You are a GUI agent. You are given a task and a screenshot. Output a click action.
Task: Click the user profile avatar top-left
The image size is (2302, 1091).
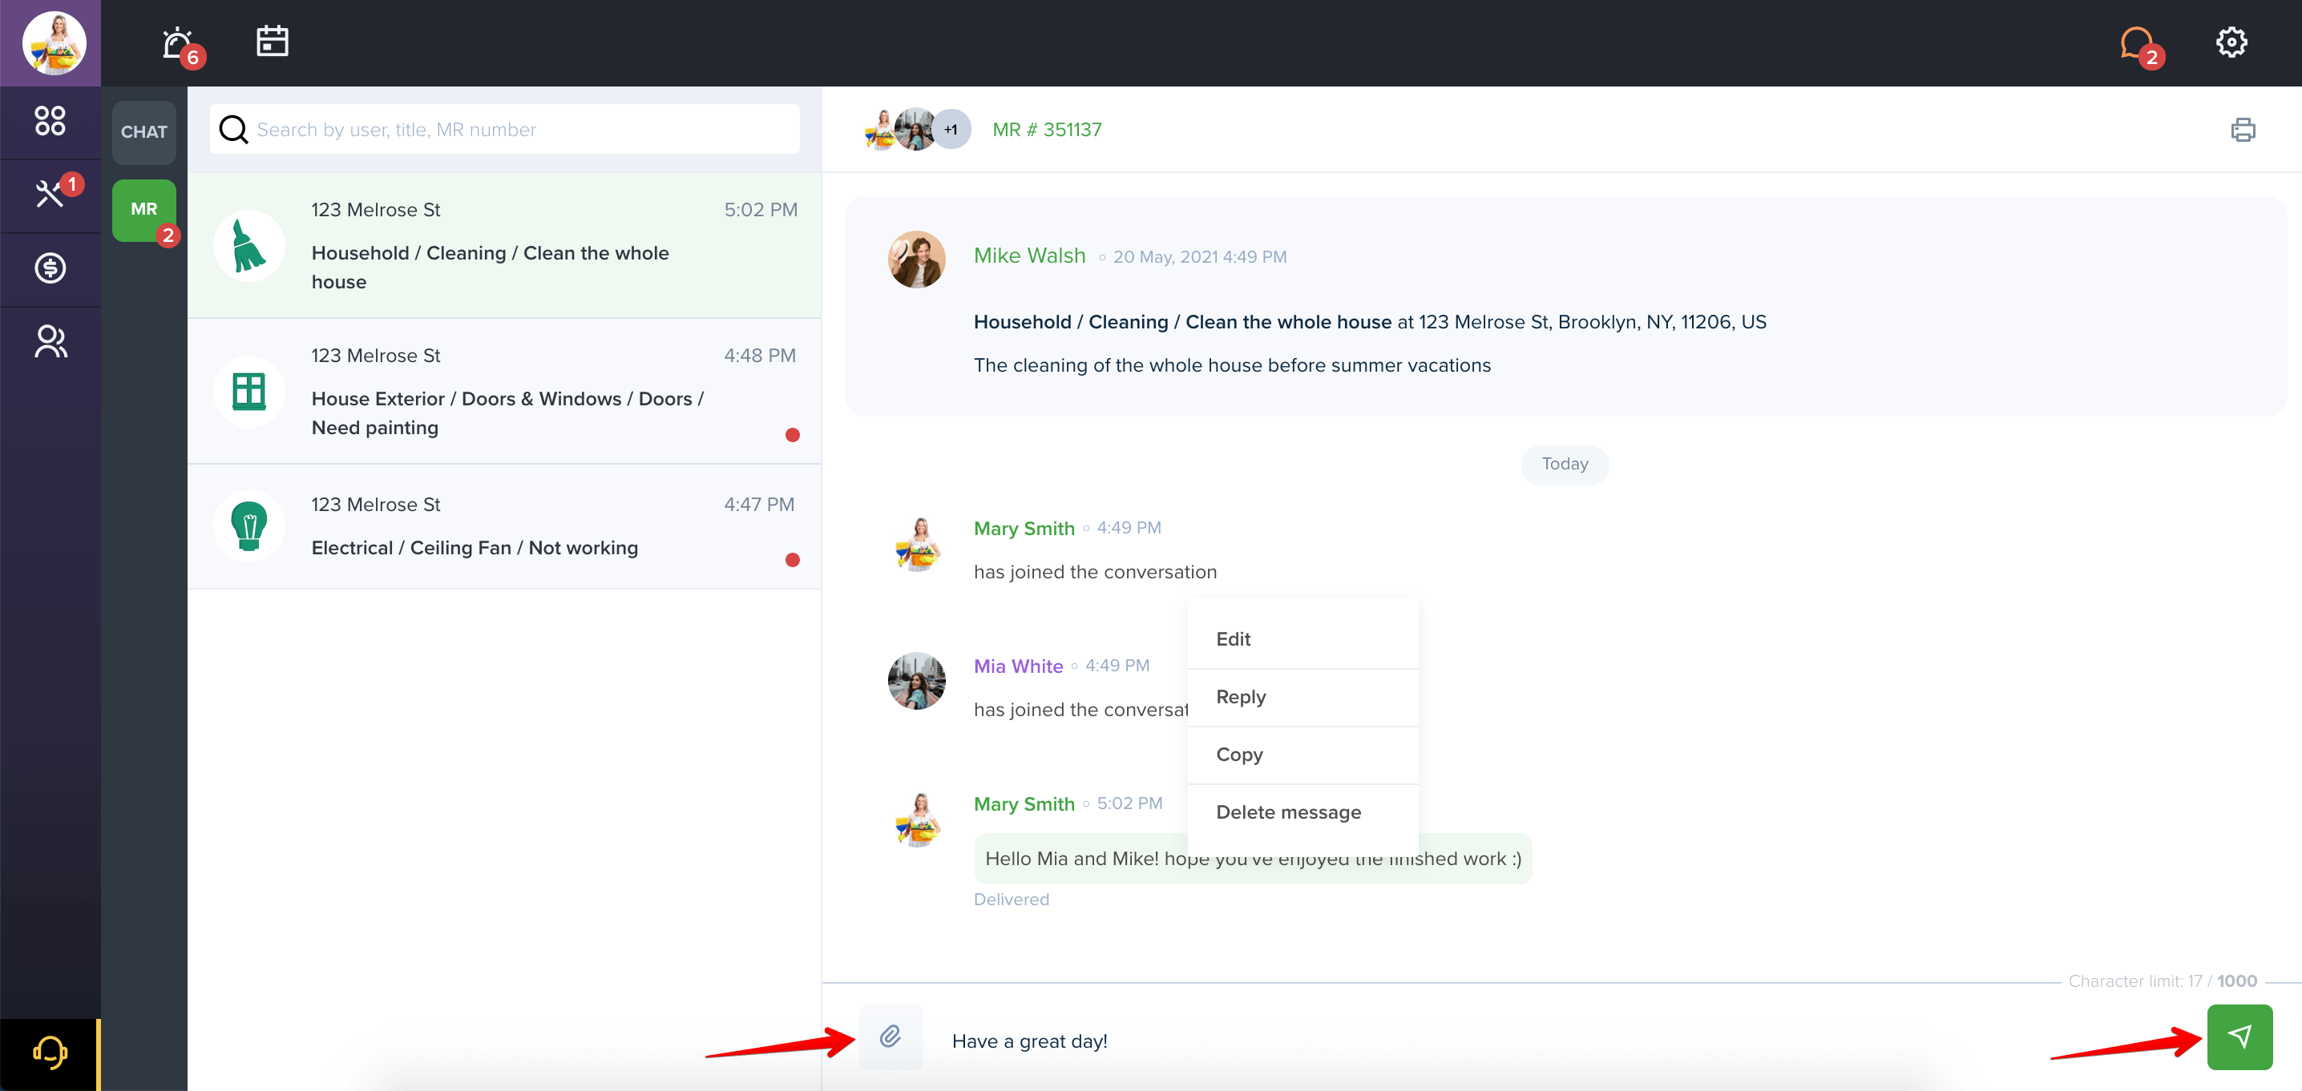coord(54,42)
